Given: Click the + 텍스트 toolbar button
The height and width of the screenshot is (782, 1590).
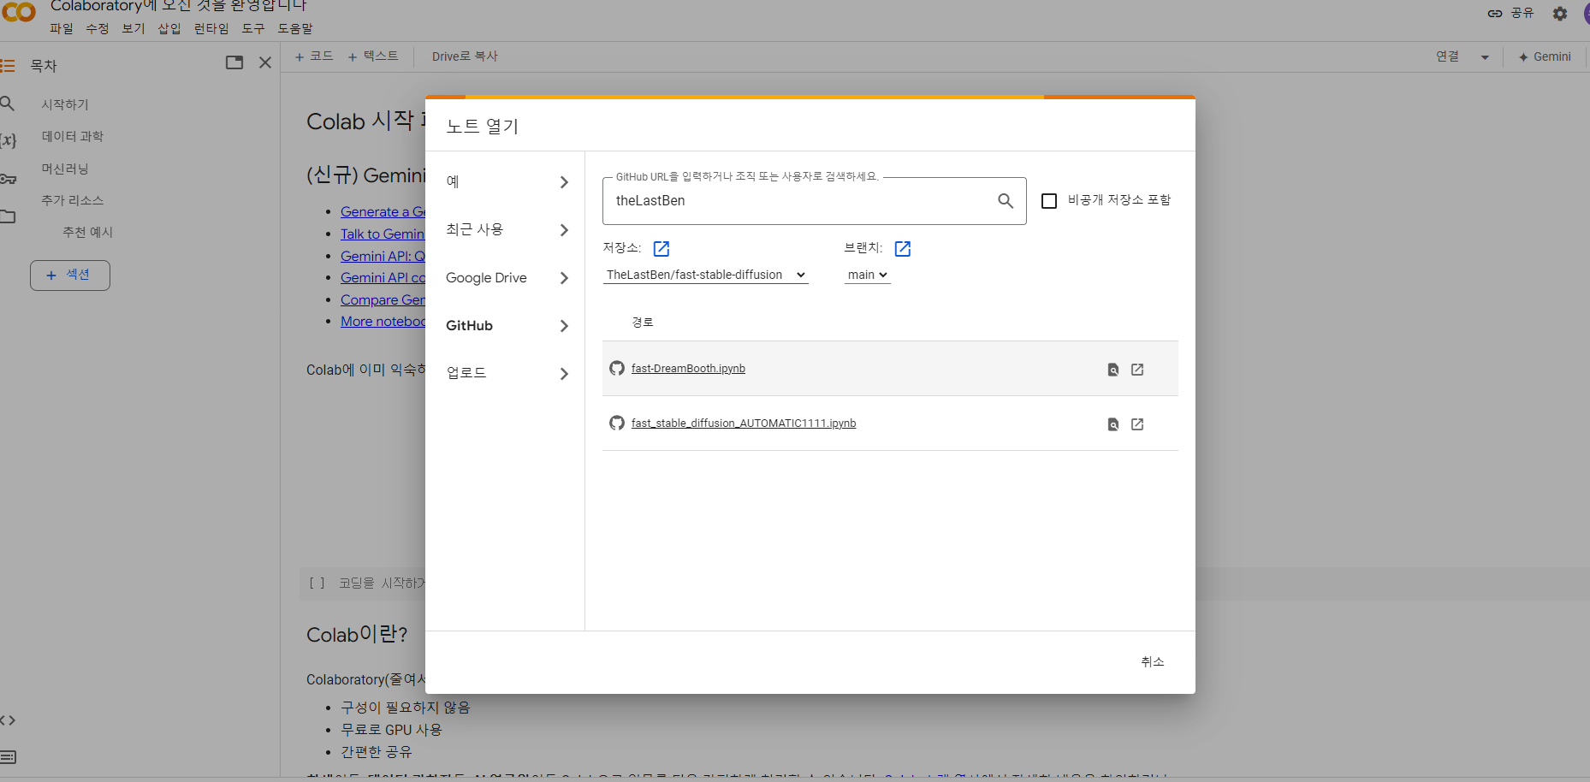Looking at the screenshot, I should click(373, 56).
